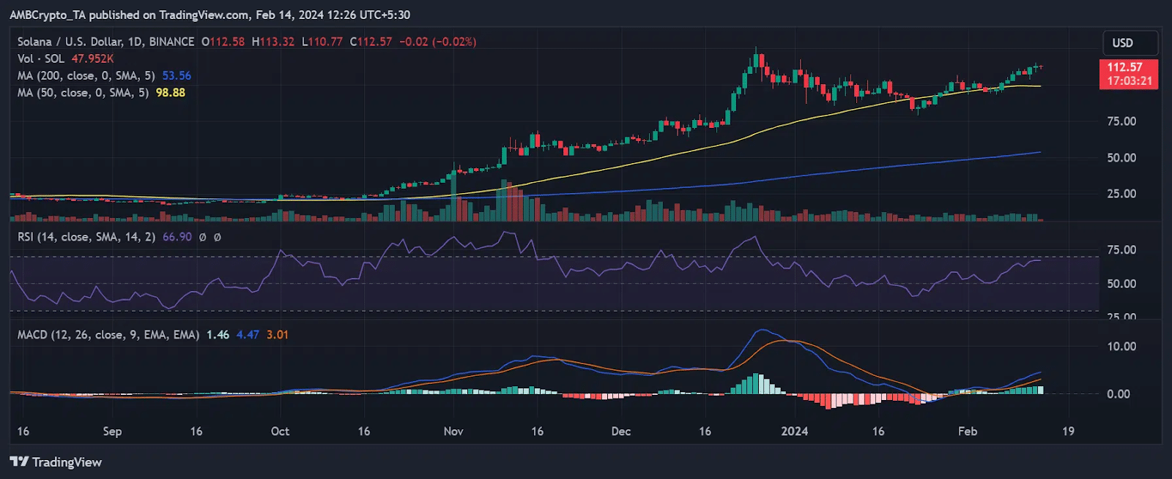The width and height of the screenshot is (1172, 479).
Task: Click the change value −0.02 (−0.02%)
Action: 437,42
